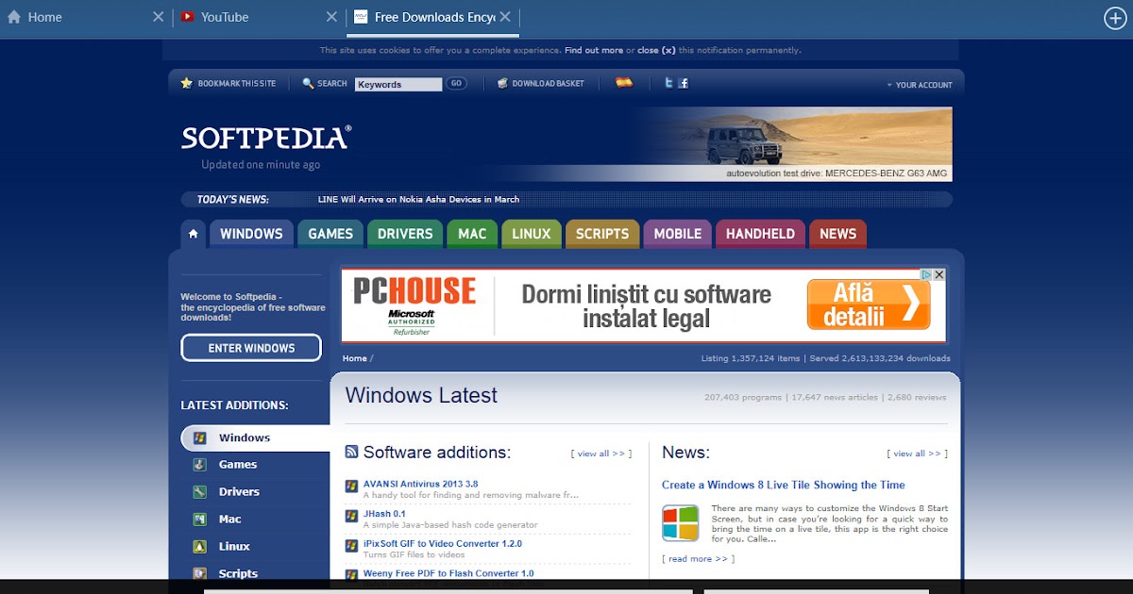
Task: Click the Softpedia logo
Action: (266, 138)
